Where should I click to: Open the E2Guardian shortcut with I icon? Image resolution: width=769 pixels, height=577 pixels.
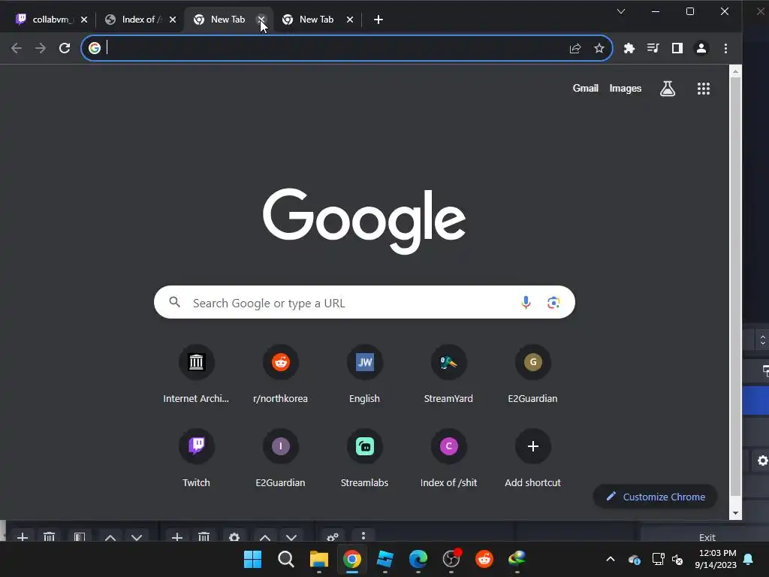(x=281, y=458)
